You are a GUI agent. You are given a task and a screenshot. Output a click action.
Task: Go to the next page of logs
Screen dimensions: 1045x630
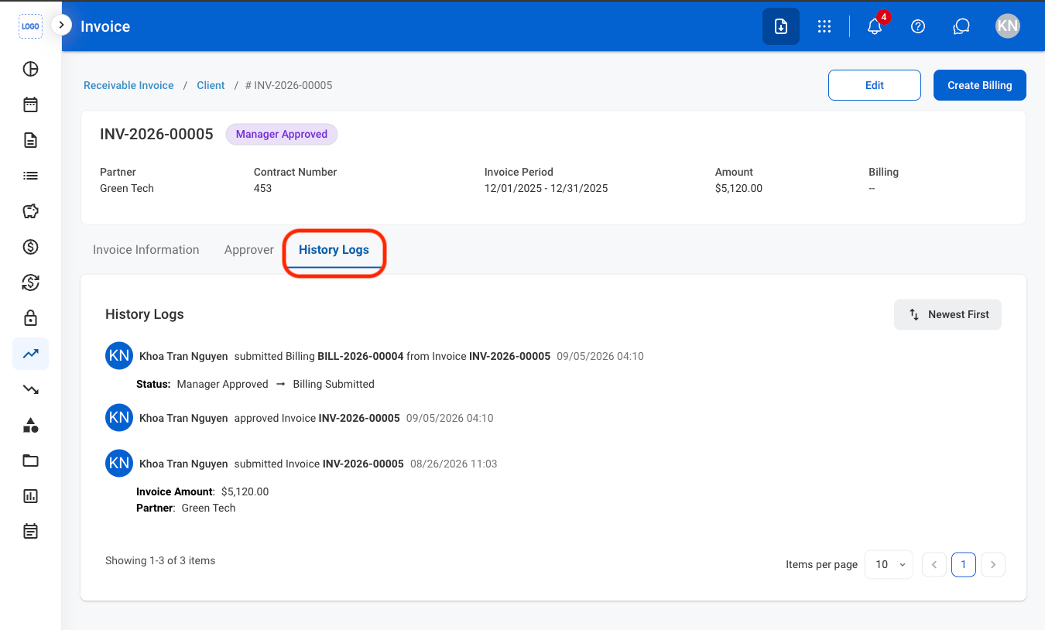pos(993,564)
